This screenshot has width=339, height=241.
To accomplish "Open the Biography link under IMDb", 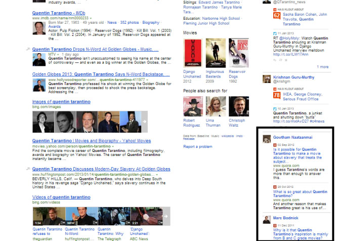I will [x=151, y=22].
